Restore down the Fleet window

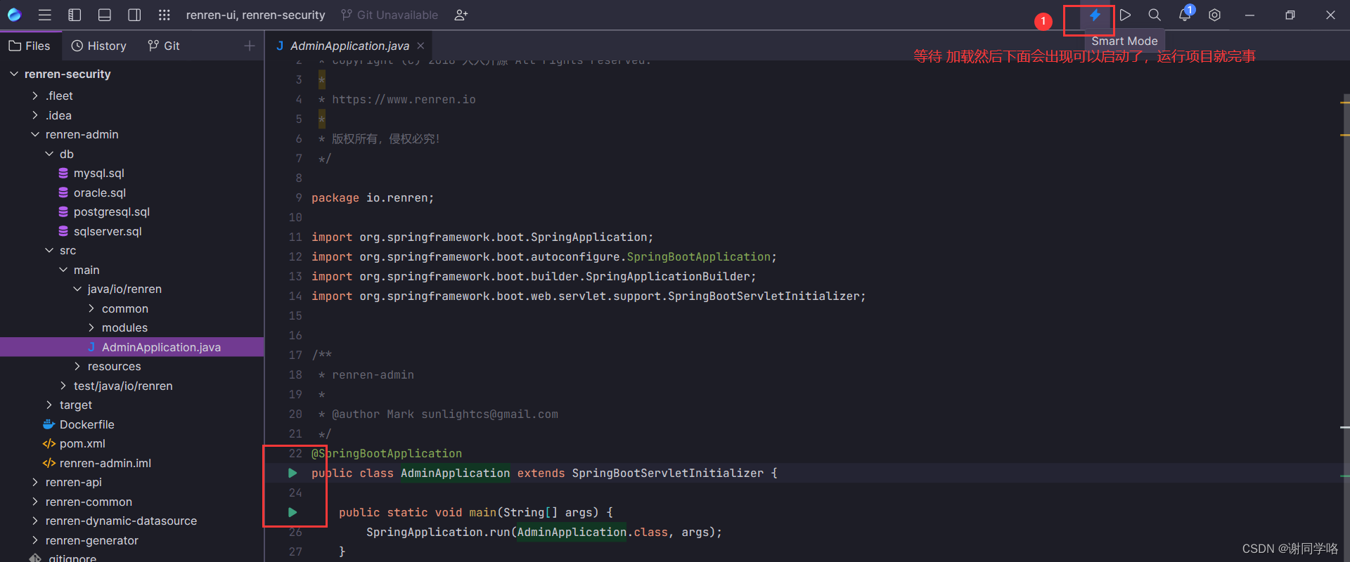click(x=1290, y=15)
